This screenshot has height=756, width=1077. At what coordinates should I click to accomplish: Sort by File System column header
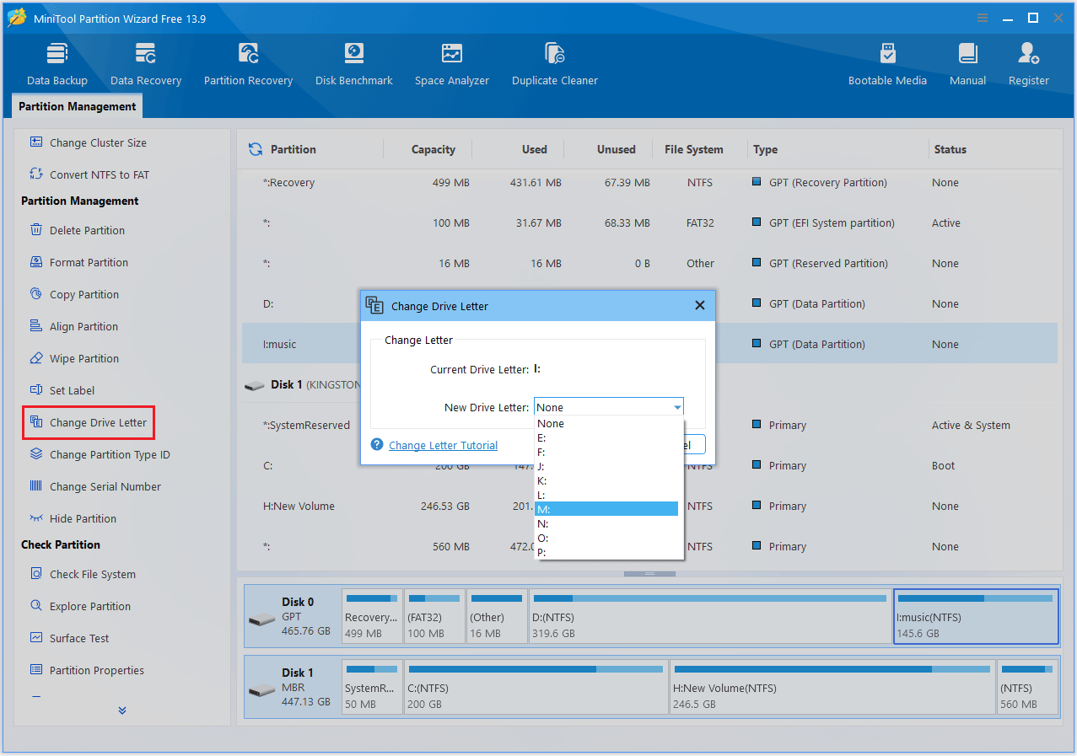click(693, 149)
